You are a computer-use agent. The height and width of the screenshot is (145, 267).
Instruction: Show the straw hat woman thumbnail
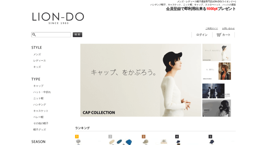[x=216, y=71]
